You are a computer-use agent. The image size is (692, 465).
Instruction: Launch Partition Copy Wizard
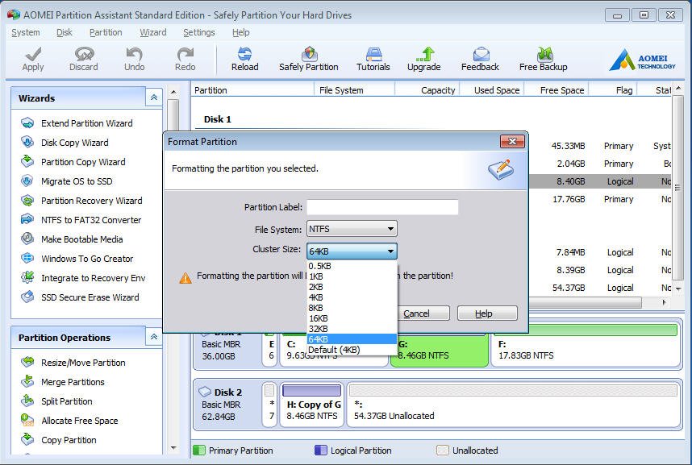point(73,162)
